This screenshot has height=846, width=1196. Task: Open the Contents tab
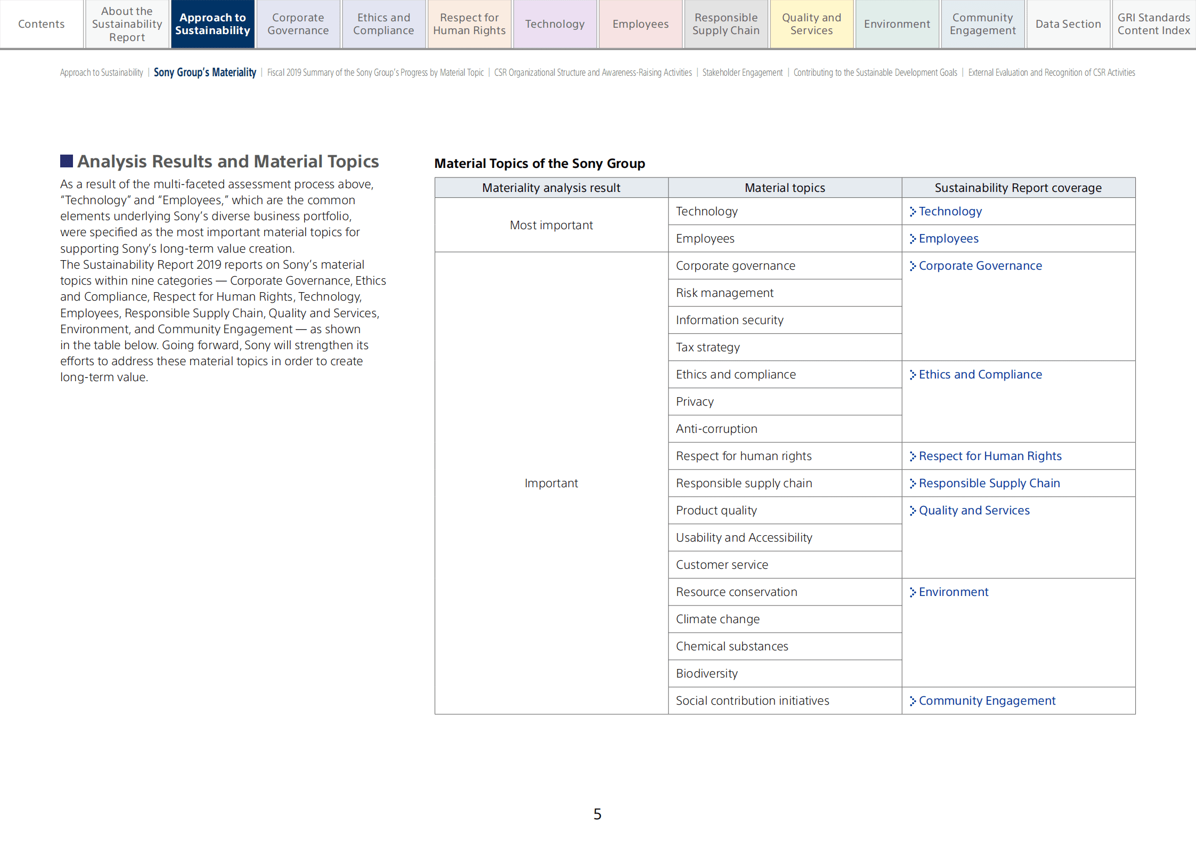click(41, 24)
